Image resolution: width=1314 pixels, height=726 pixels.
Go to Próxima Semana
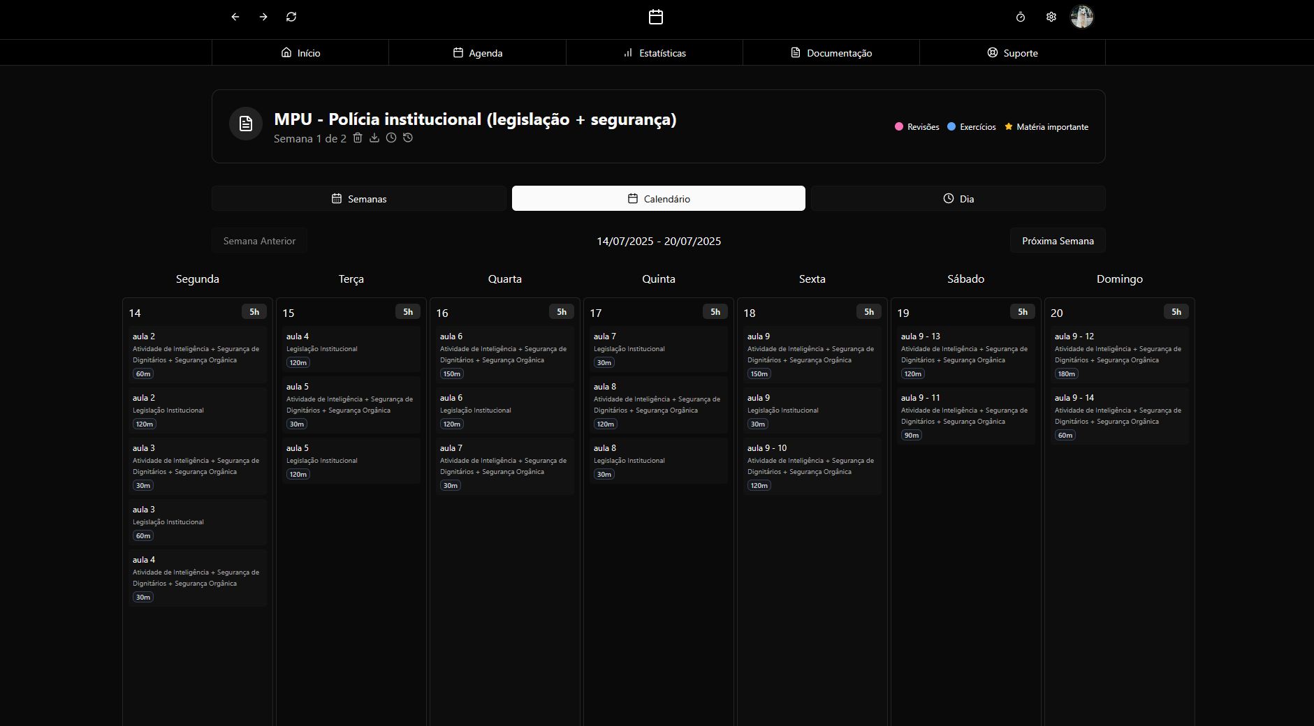[x=1058, y=241]
